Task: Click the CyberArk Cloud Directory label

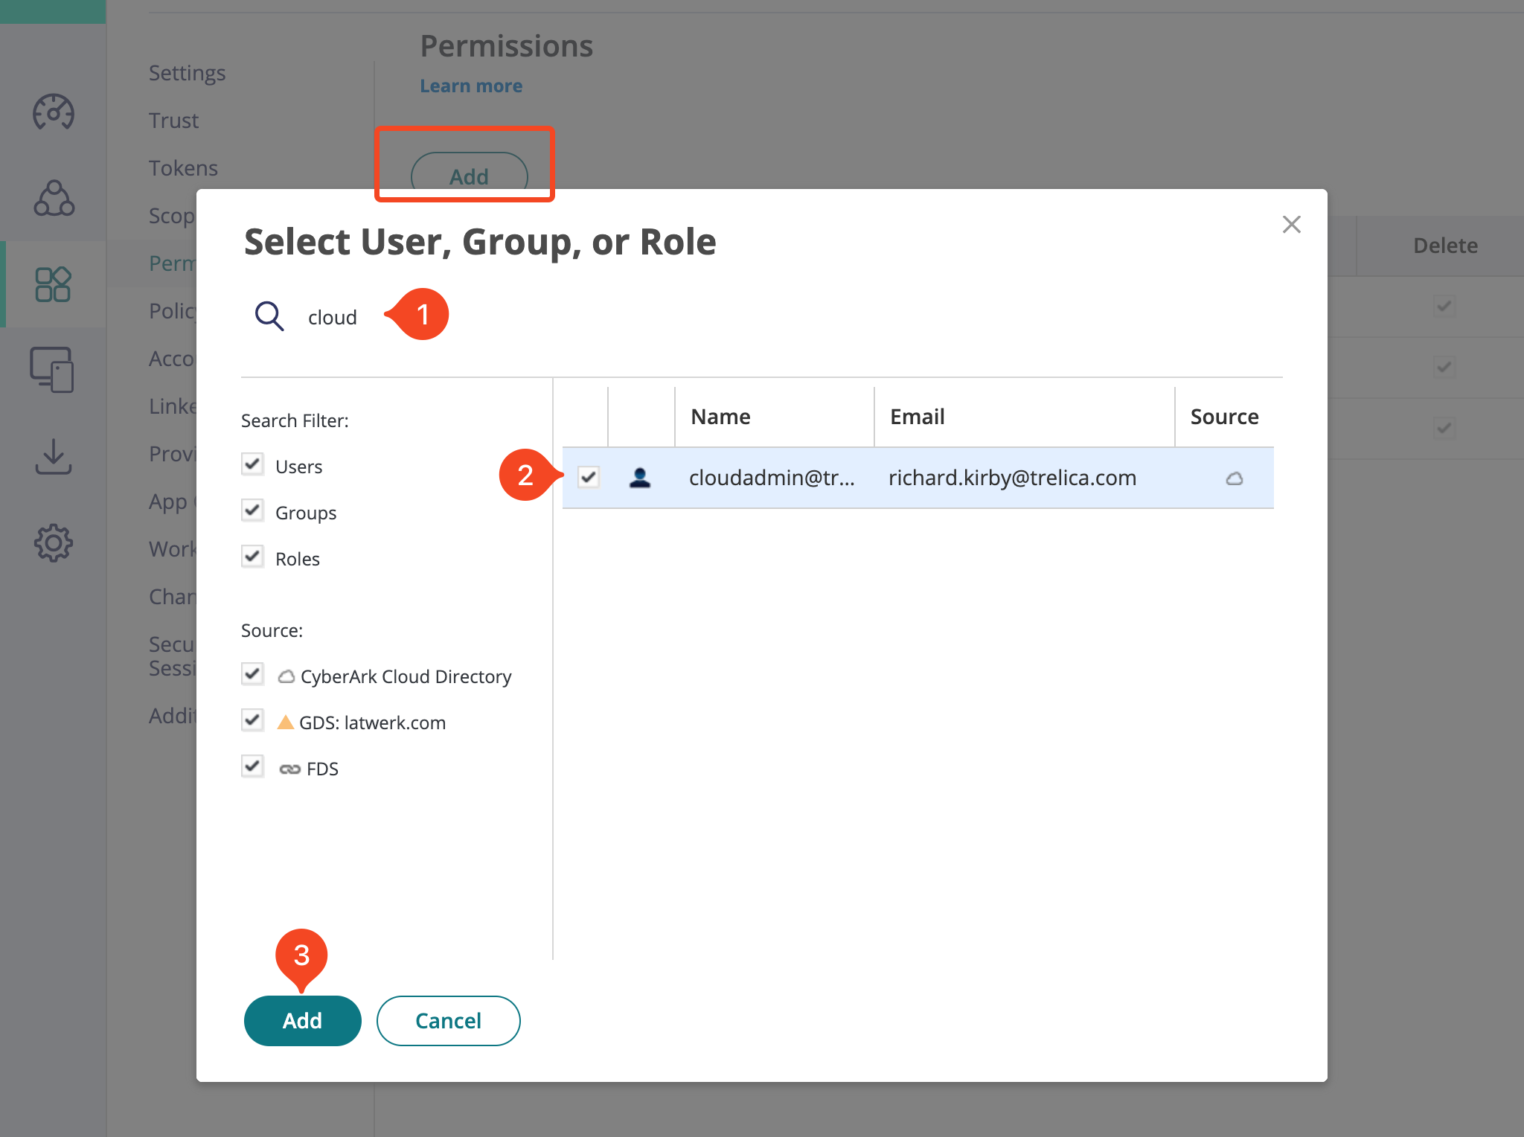Action: [406, 676]
